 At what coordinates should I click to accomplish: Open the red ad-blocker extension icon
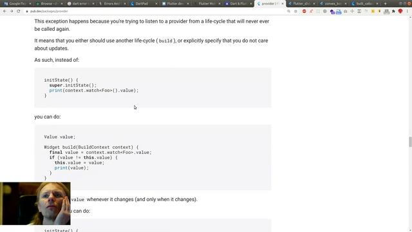(x=304, y=12)
